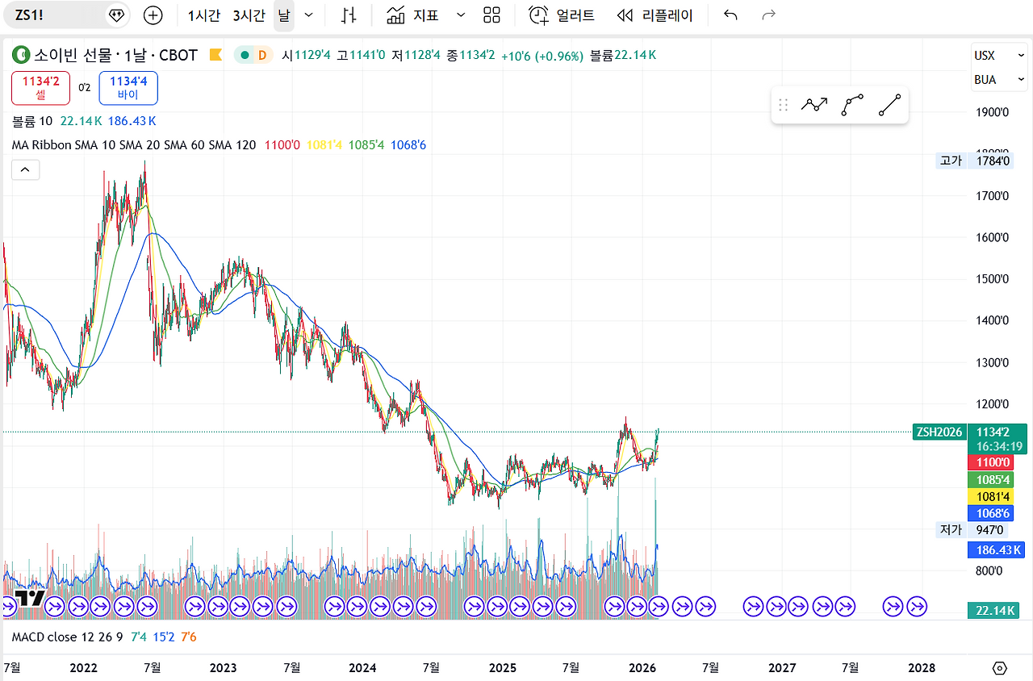Click the blue 1068'6 axis price tag
Image resolution: width=1033 pixels, height=681 pixels.
coord(990,513)
